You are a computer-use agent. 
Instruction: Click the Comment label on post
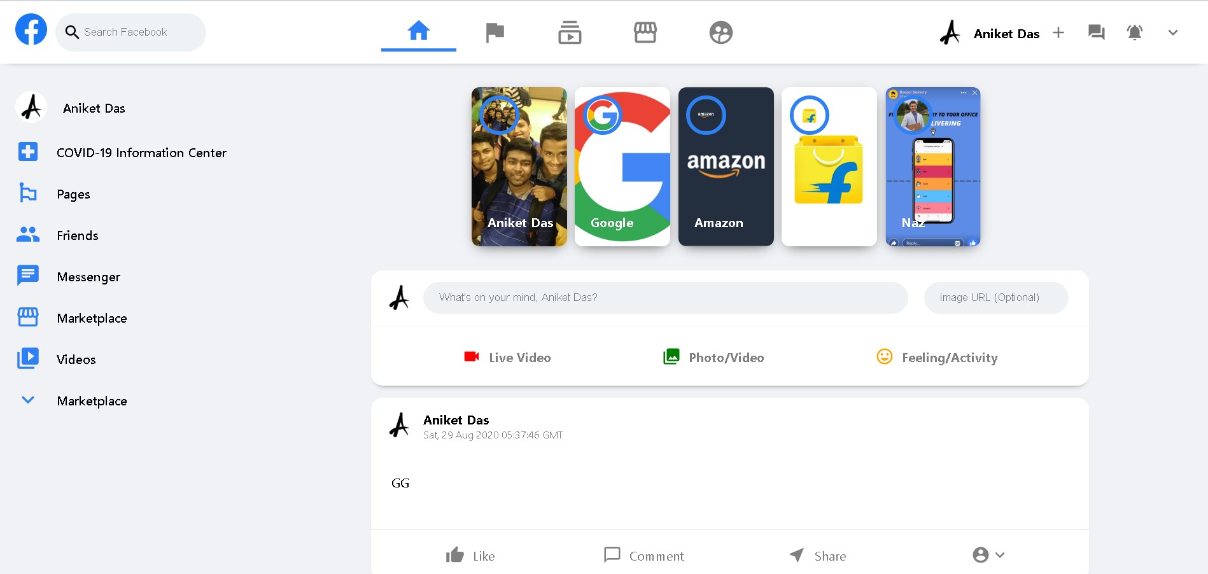(x=657, y=556)
